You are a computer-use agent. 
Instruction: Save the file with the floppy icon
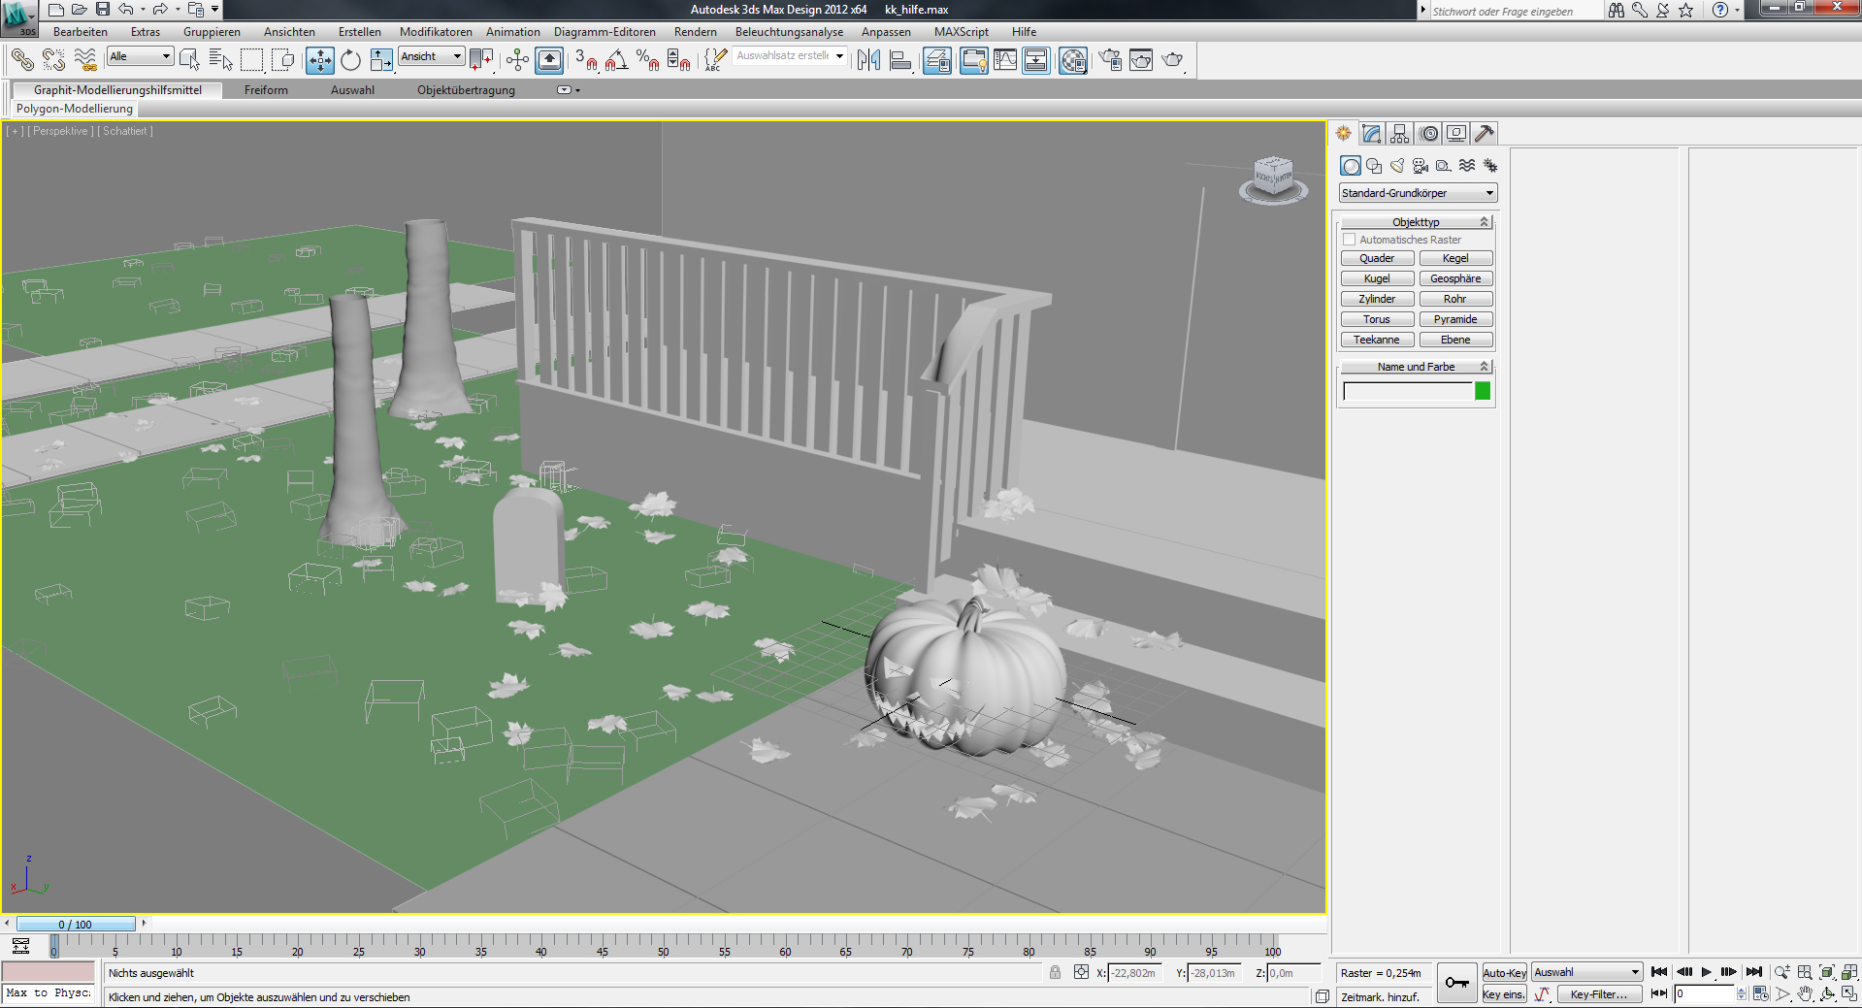103,10
